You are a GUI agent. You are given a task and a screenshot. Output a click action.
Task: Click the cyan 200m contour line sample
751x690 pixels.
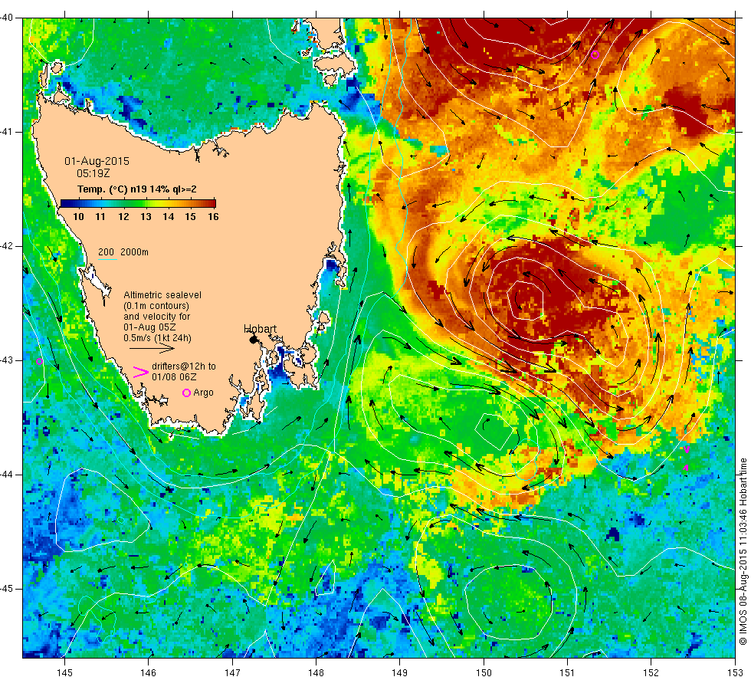pyautogui.click(x=108, y=260)
